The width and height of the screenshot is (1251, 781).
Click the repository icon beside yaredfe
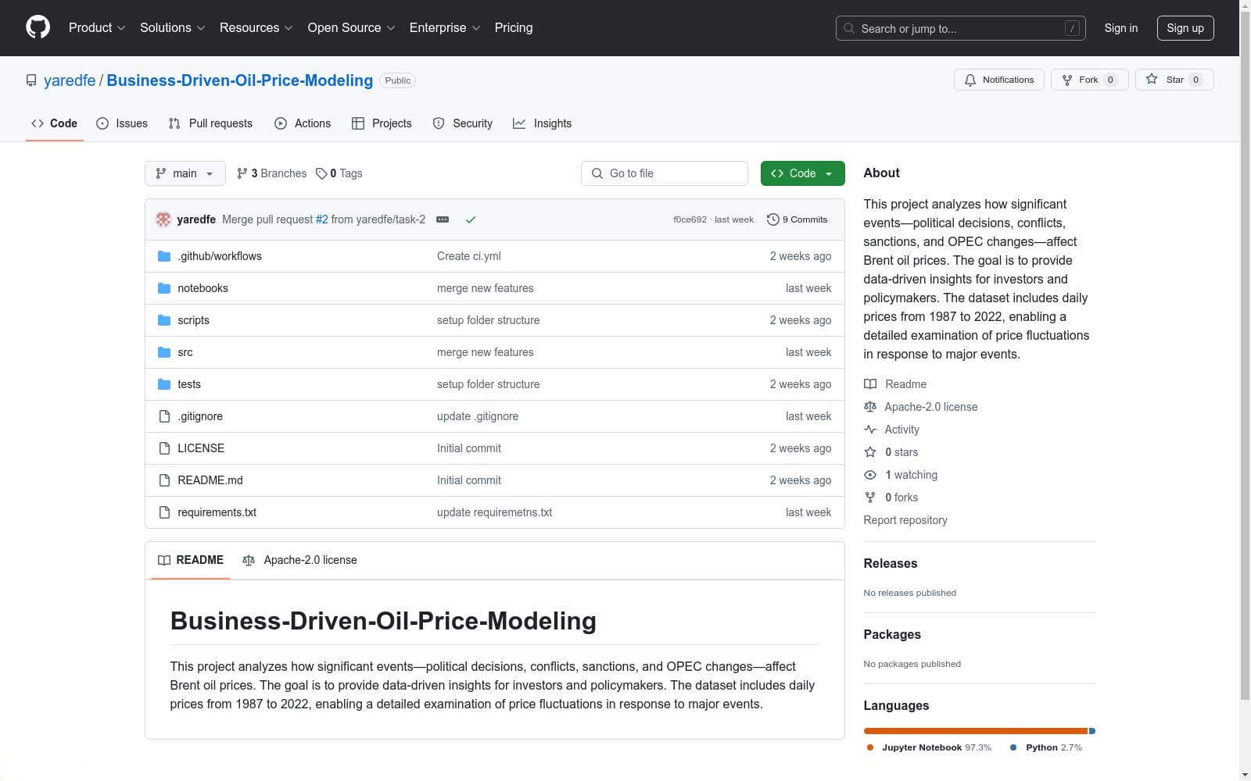pyautogui.click(x=31, y=80)
